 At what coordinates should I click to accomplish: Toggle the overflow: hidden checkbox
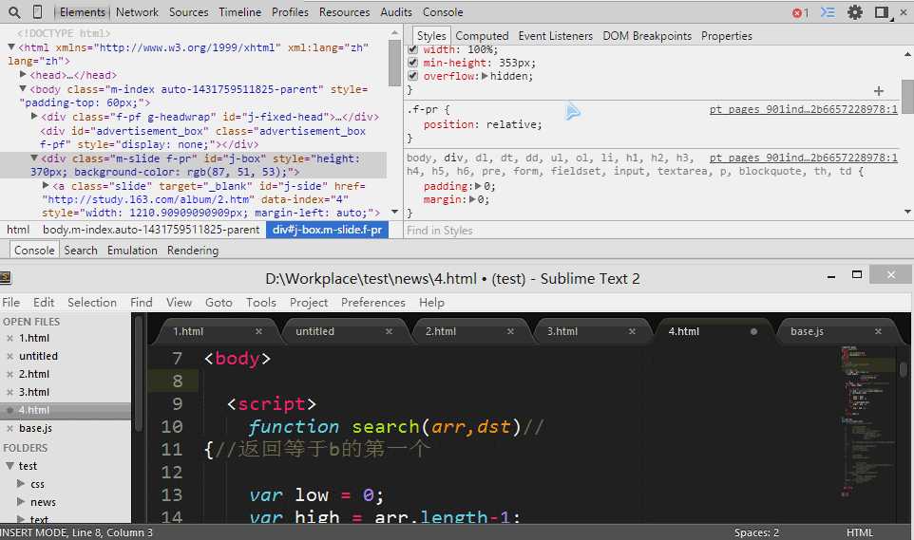(x=413, y=76)
